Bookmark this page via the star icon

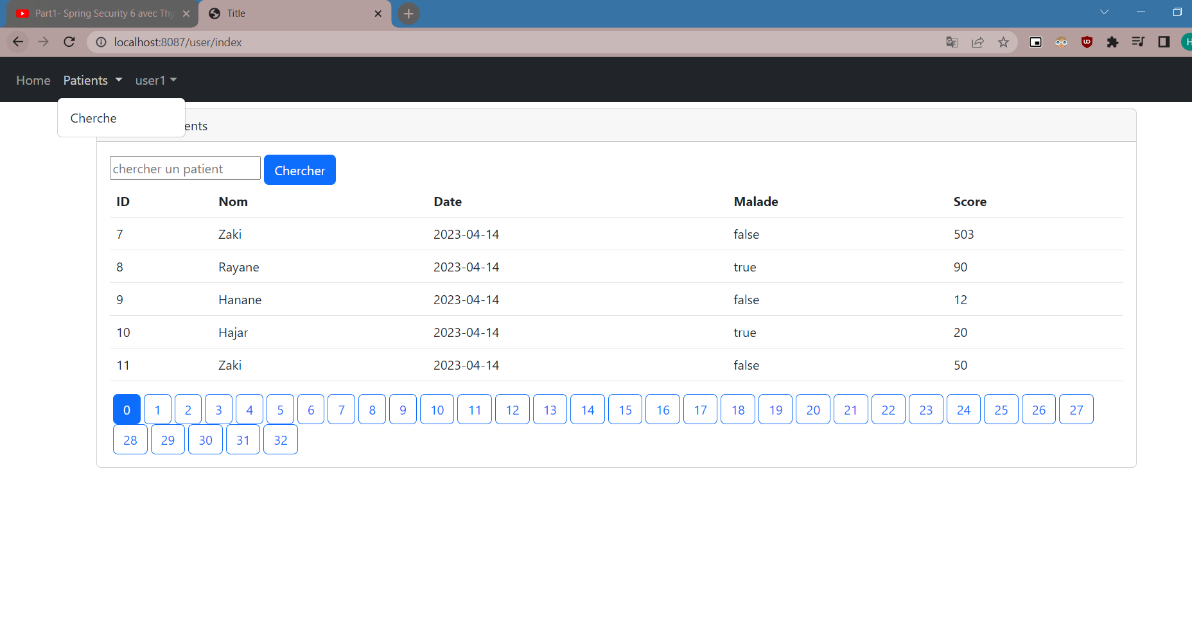click(1003, 42)
